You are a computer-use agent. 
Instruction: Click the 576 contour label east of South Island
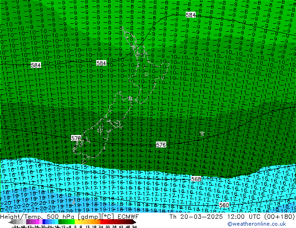click(161, 145)
